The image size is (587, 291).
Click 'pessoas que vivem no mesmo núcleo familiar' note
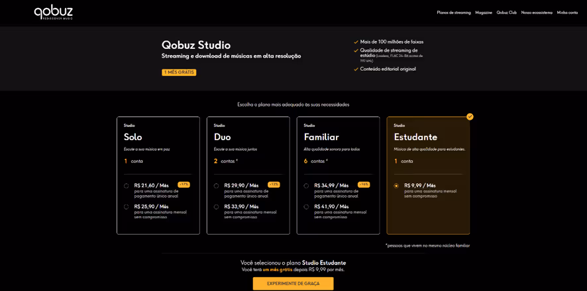point(427,246)
